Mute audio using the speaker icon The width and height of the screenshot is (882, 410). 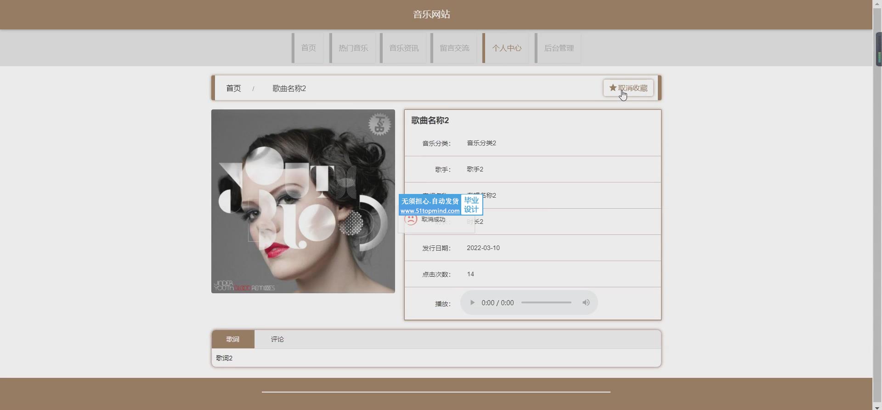[x=586, y=302]
